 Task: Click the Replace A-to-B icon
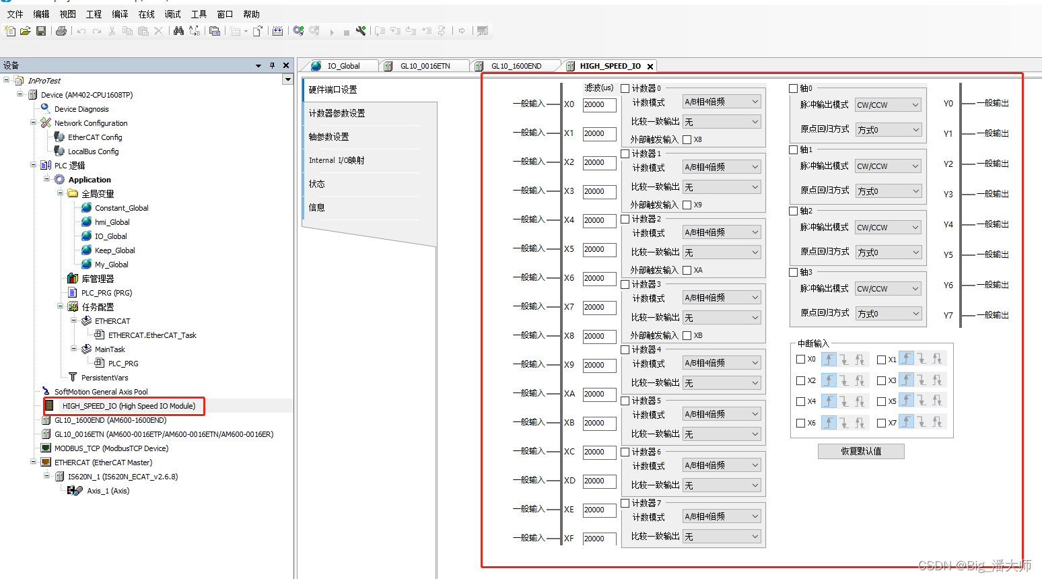coord(195,31)
